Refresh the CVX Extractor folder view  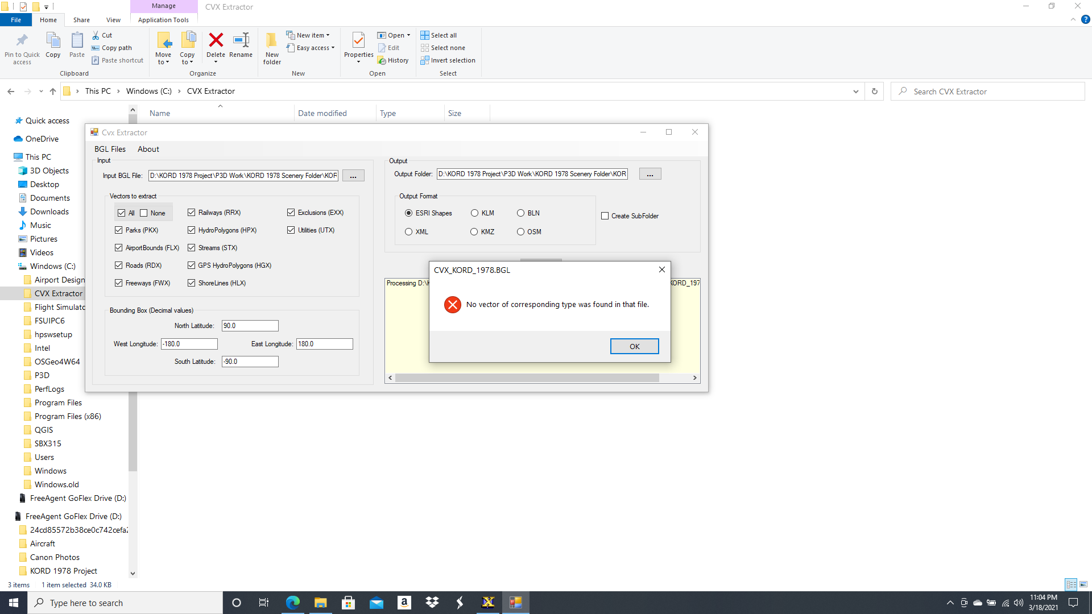point(875,92)
